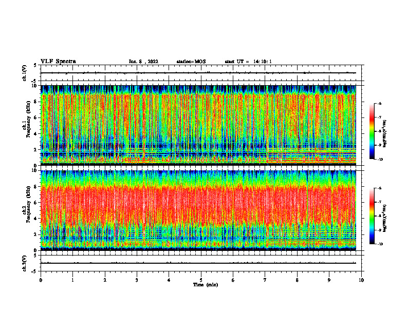Click the "ch.3(V)" axis label
Image resolution: width=407 pixels, height=314 pixels.
pos(24,263)
